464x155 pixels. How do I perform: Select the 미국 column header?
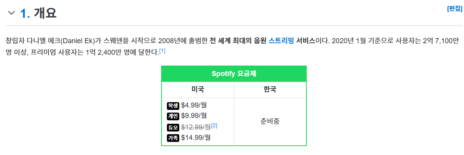coord(198,90)
